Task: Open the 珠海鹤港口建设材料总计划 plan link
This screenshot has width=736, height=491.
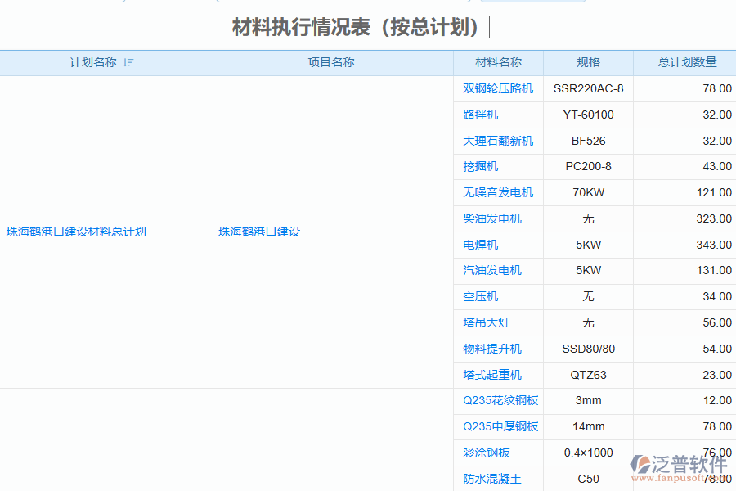Action: click(76, 232)
